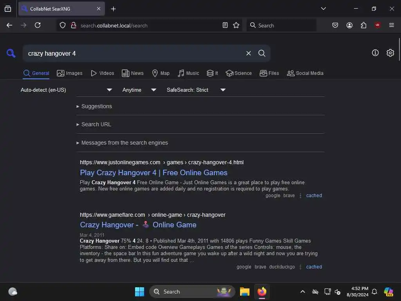Open the Auto-detect (en-US) language dropdown

[66, 90]
